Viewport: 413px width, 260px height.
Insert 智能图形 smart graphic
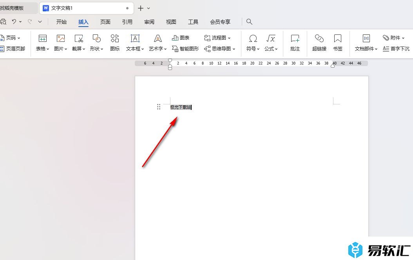185,48
